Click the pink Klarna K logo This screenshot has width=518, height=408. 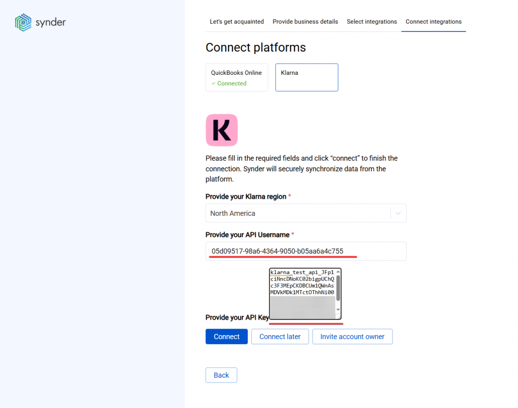222,130
